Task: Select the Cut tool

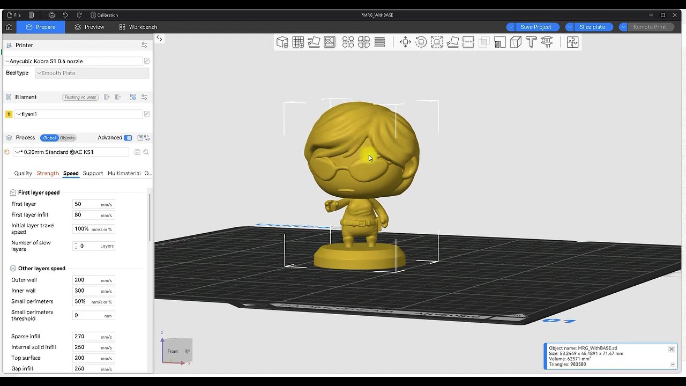Action: pyautogui.click(x=468, y=42)
